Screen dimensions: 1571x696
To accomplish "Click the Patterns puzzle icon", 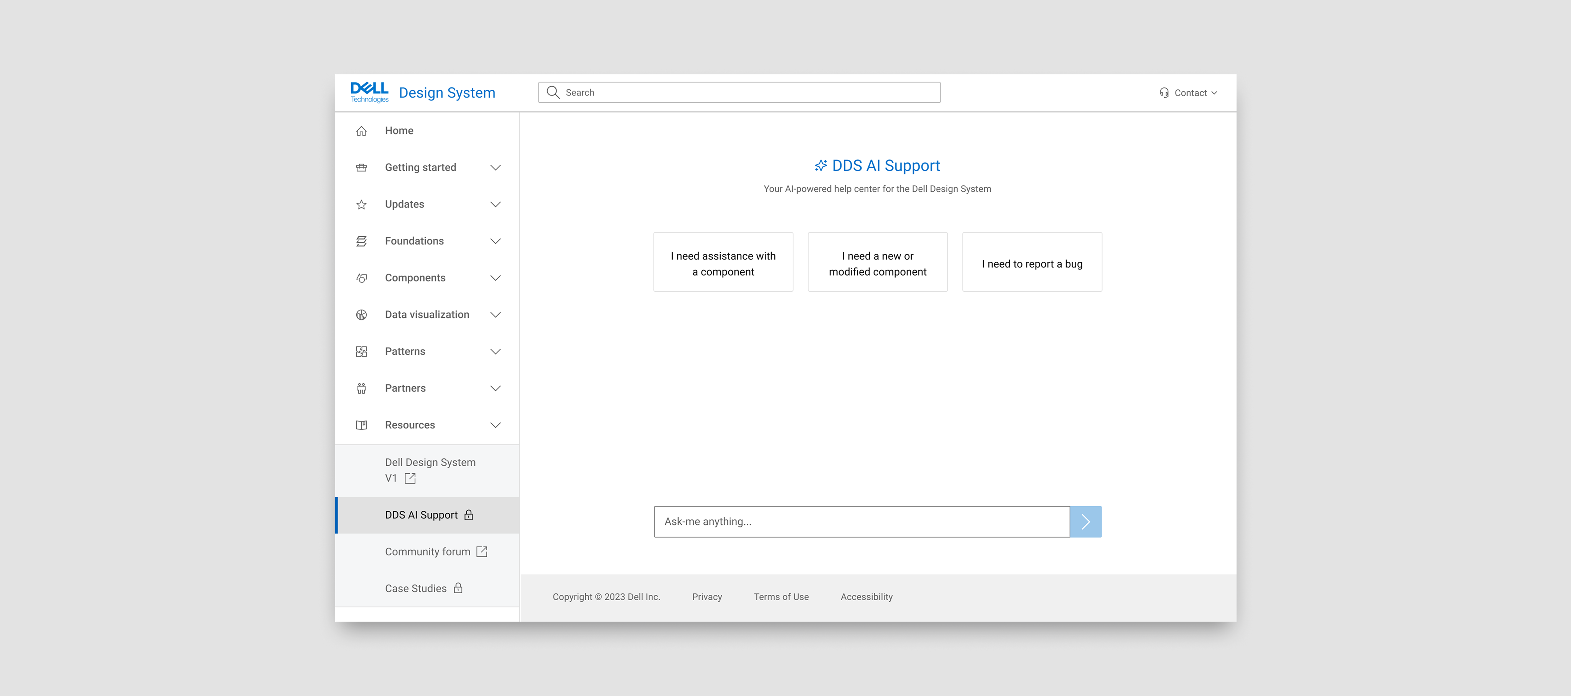I will 361,352.
